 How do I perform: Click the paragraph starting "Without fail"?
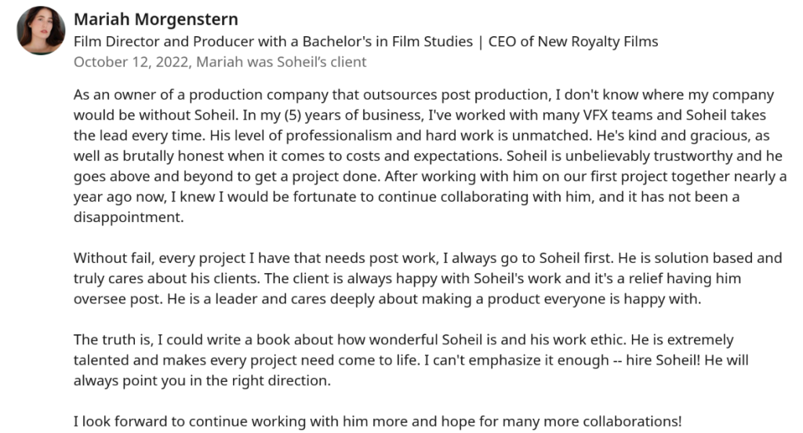(423, 278)
